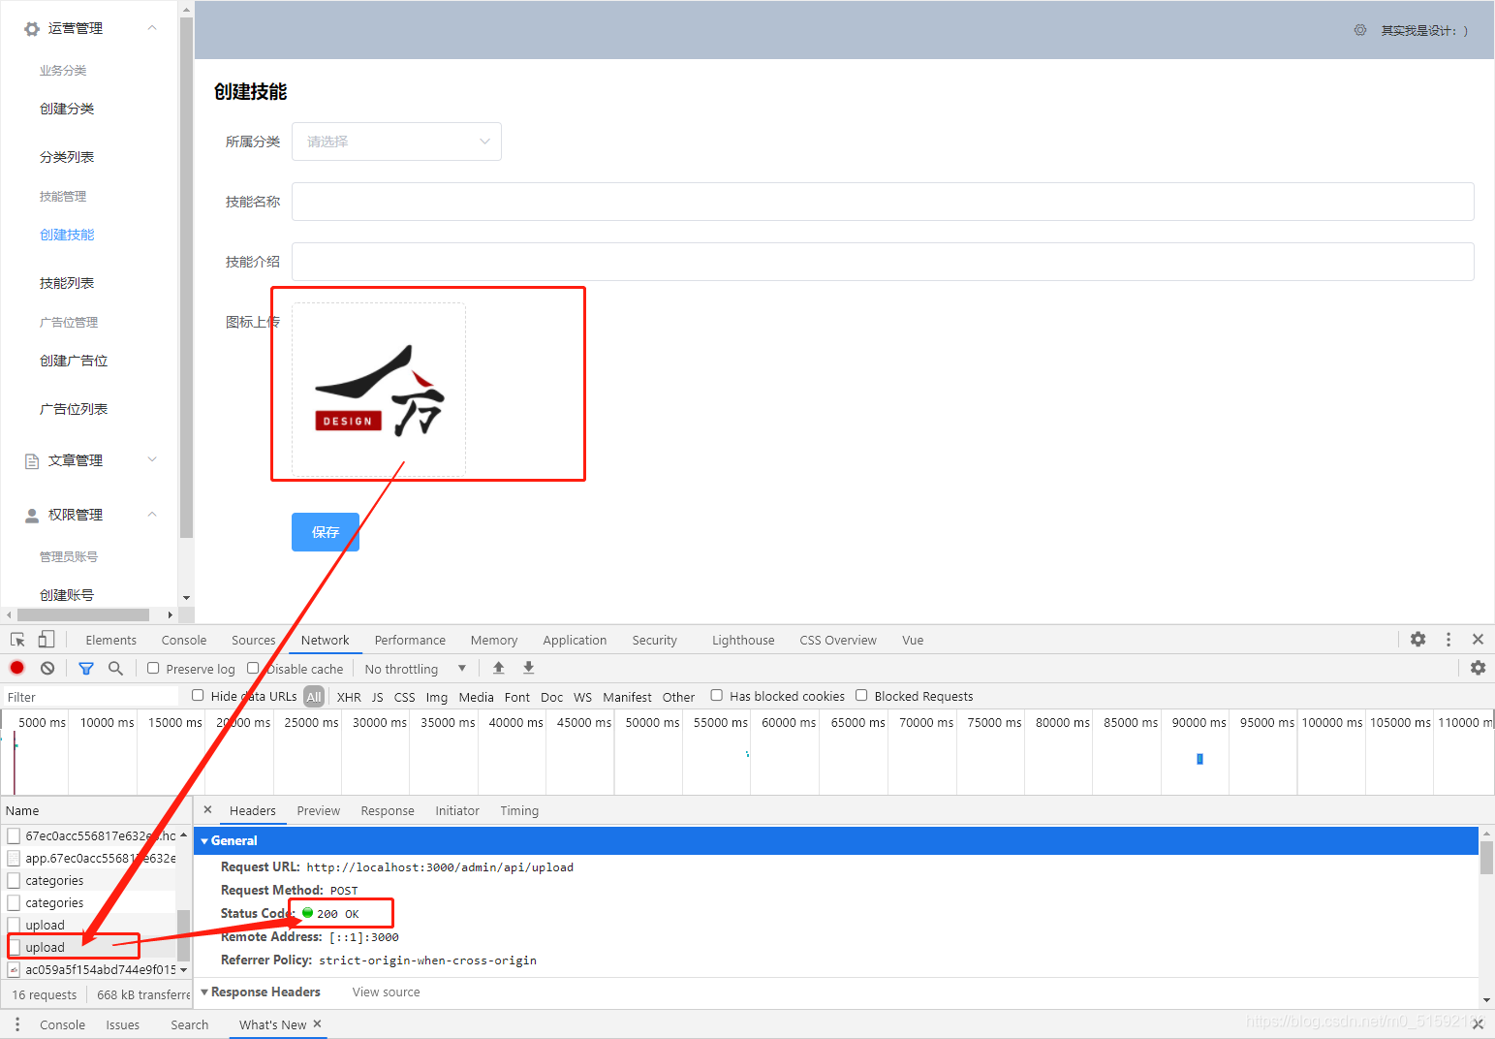Open network search magnifier
This screenshot has height=1039, width=1495.
click(x=115, y=668)
